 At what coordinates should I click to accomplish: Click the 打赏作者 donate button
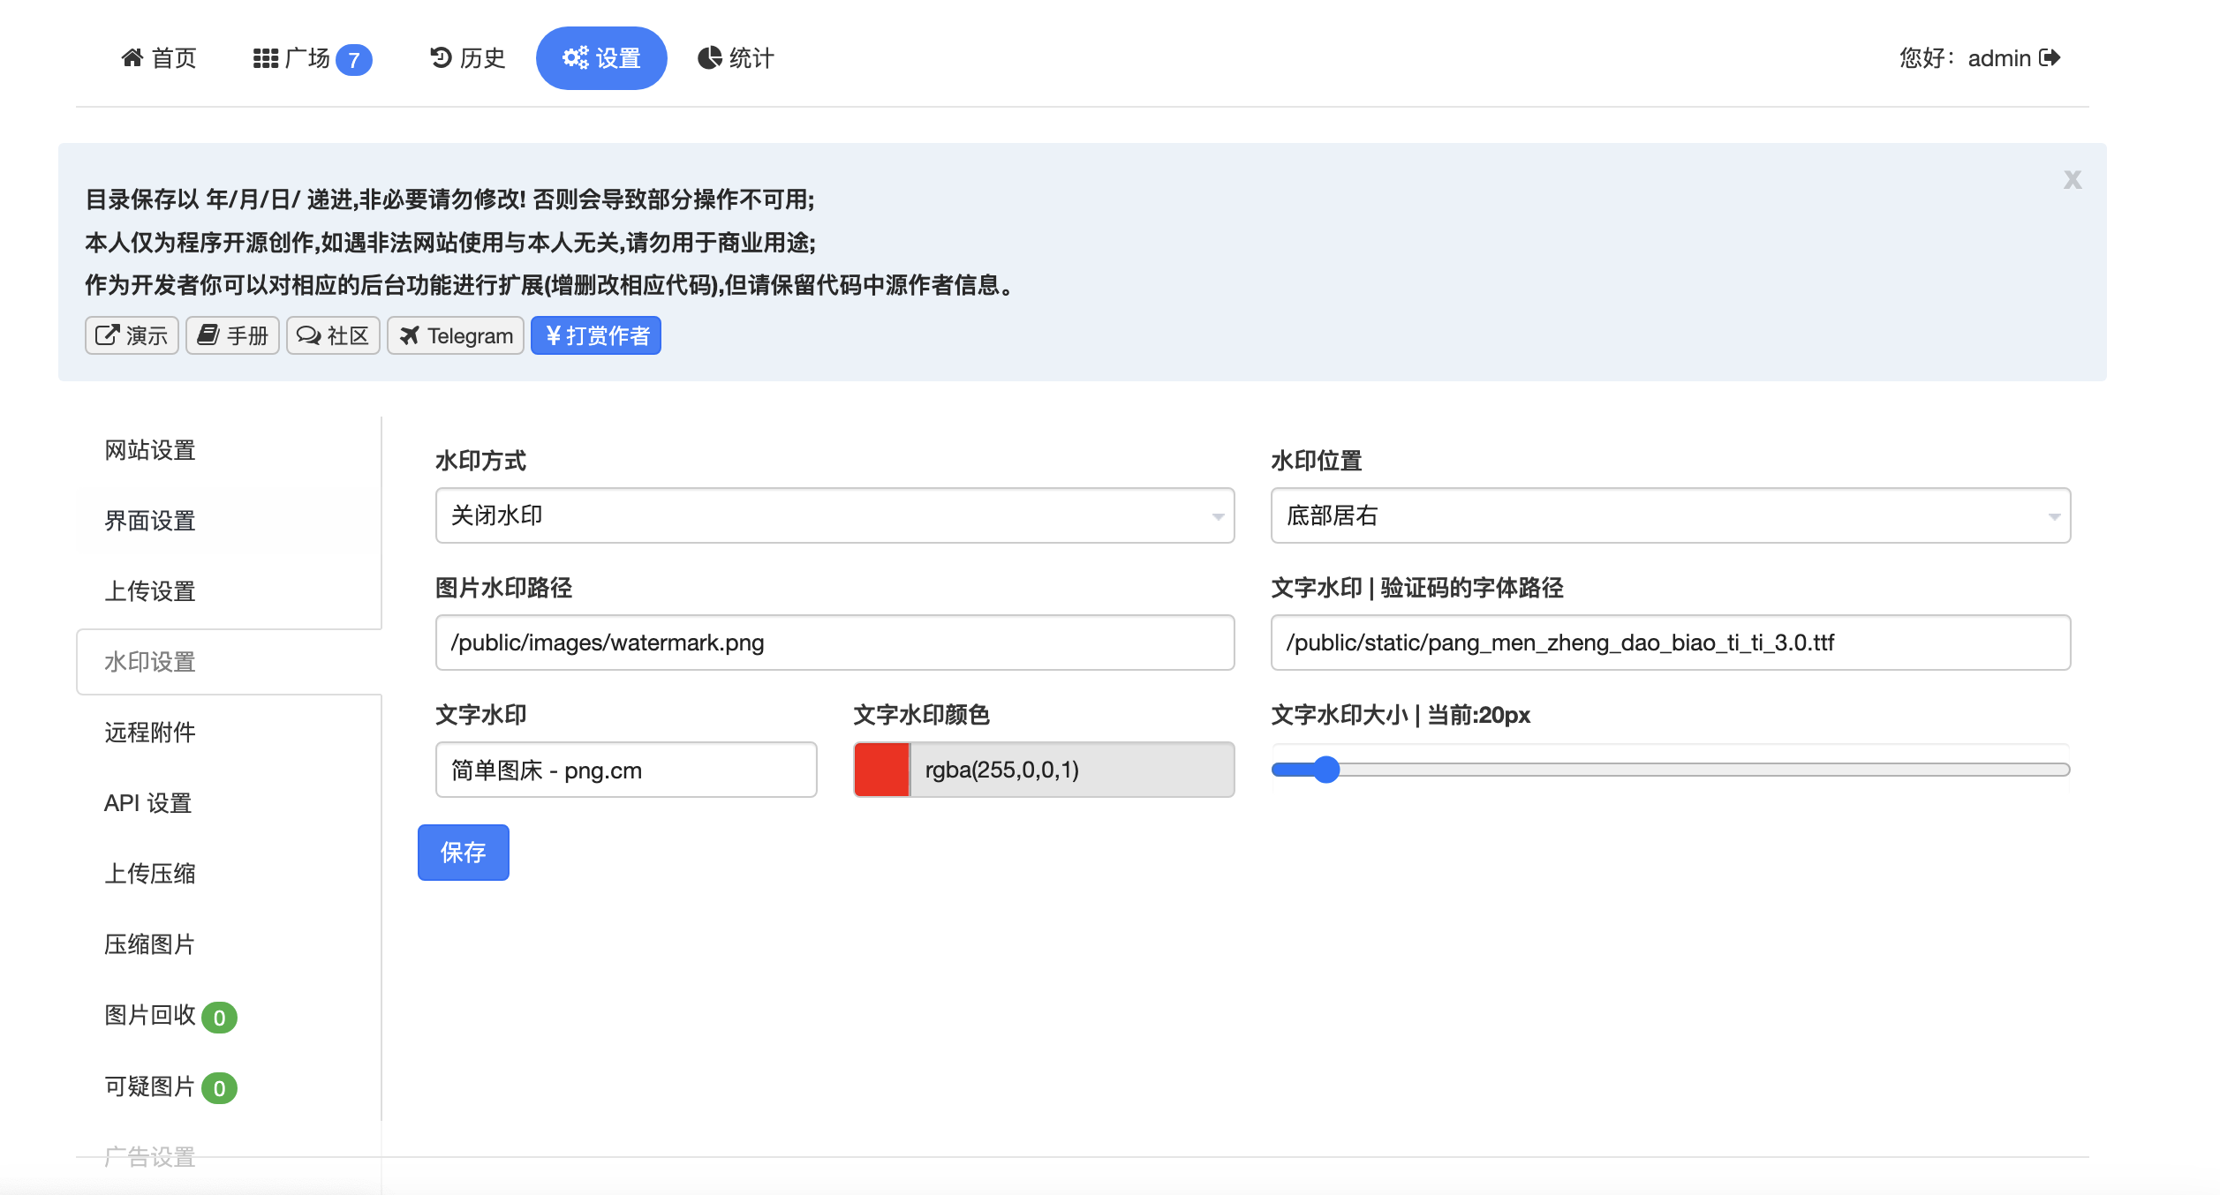click(596, 335)
